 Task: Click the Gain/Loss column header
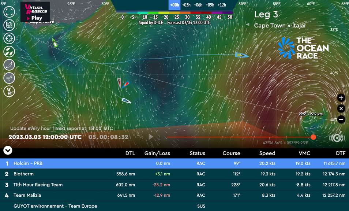click(157, 153)
